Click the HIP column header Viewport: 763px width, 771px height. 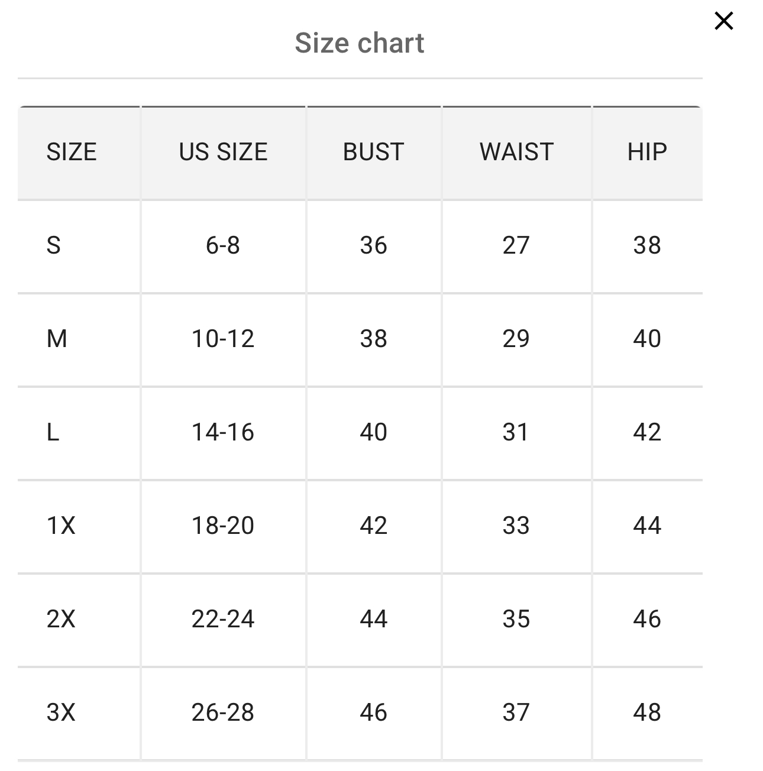647,152
